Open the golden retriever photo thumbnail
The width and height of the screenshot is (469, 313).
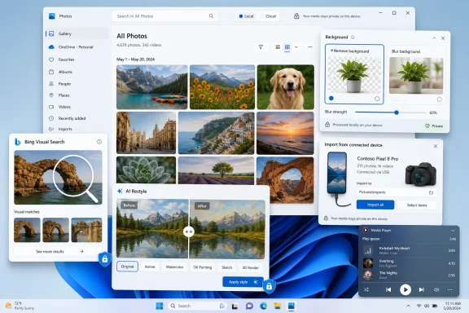click(x=286, y=87)
